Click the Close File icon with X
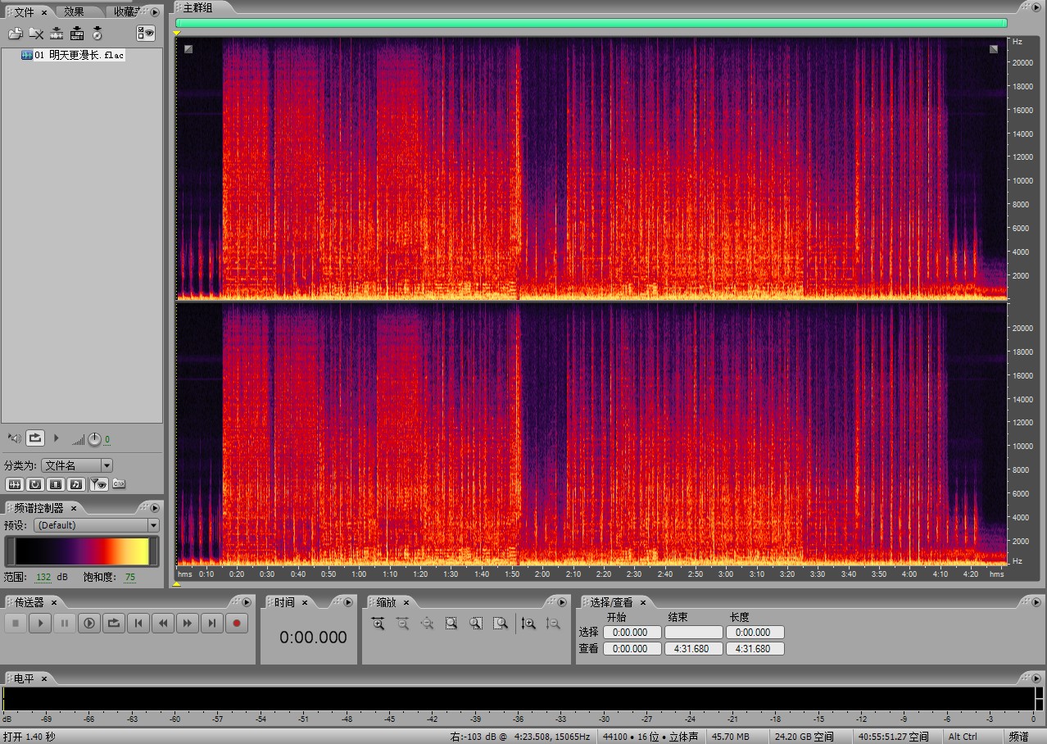1047x744 pixels. [36, 34]
